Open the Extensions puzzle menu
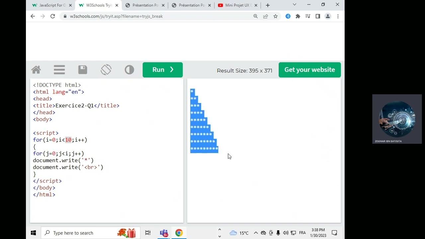This screenshot has height=239, width=425. click(298, 16)
